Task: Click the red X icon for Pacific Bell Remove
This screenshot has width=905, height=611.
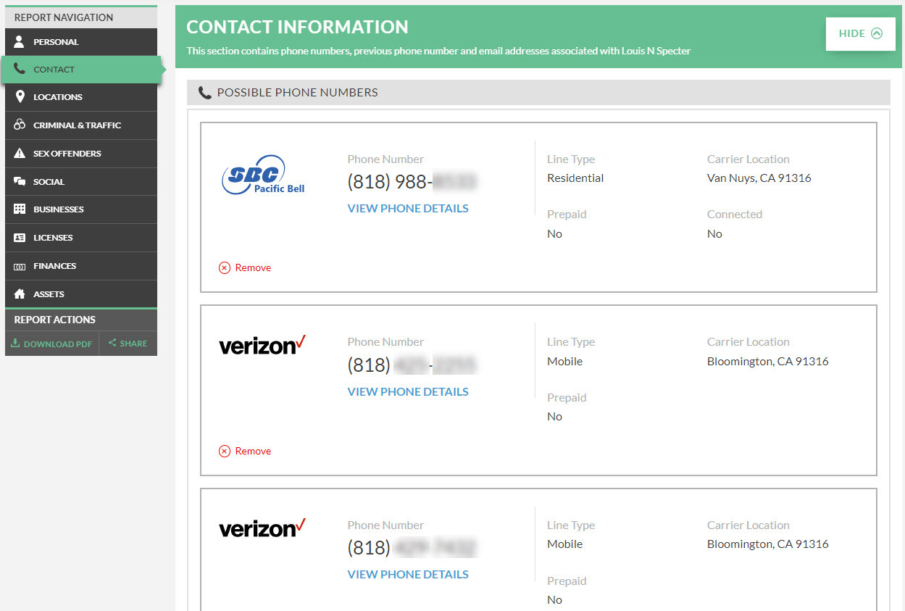Action: click(x=225, y=267)
